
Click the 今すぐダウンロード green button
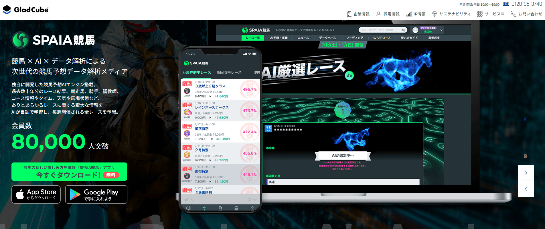69,172
